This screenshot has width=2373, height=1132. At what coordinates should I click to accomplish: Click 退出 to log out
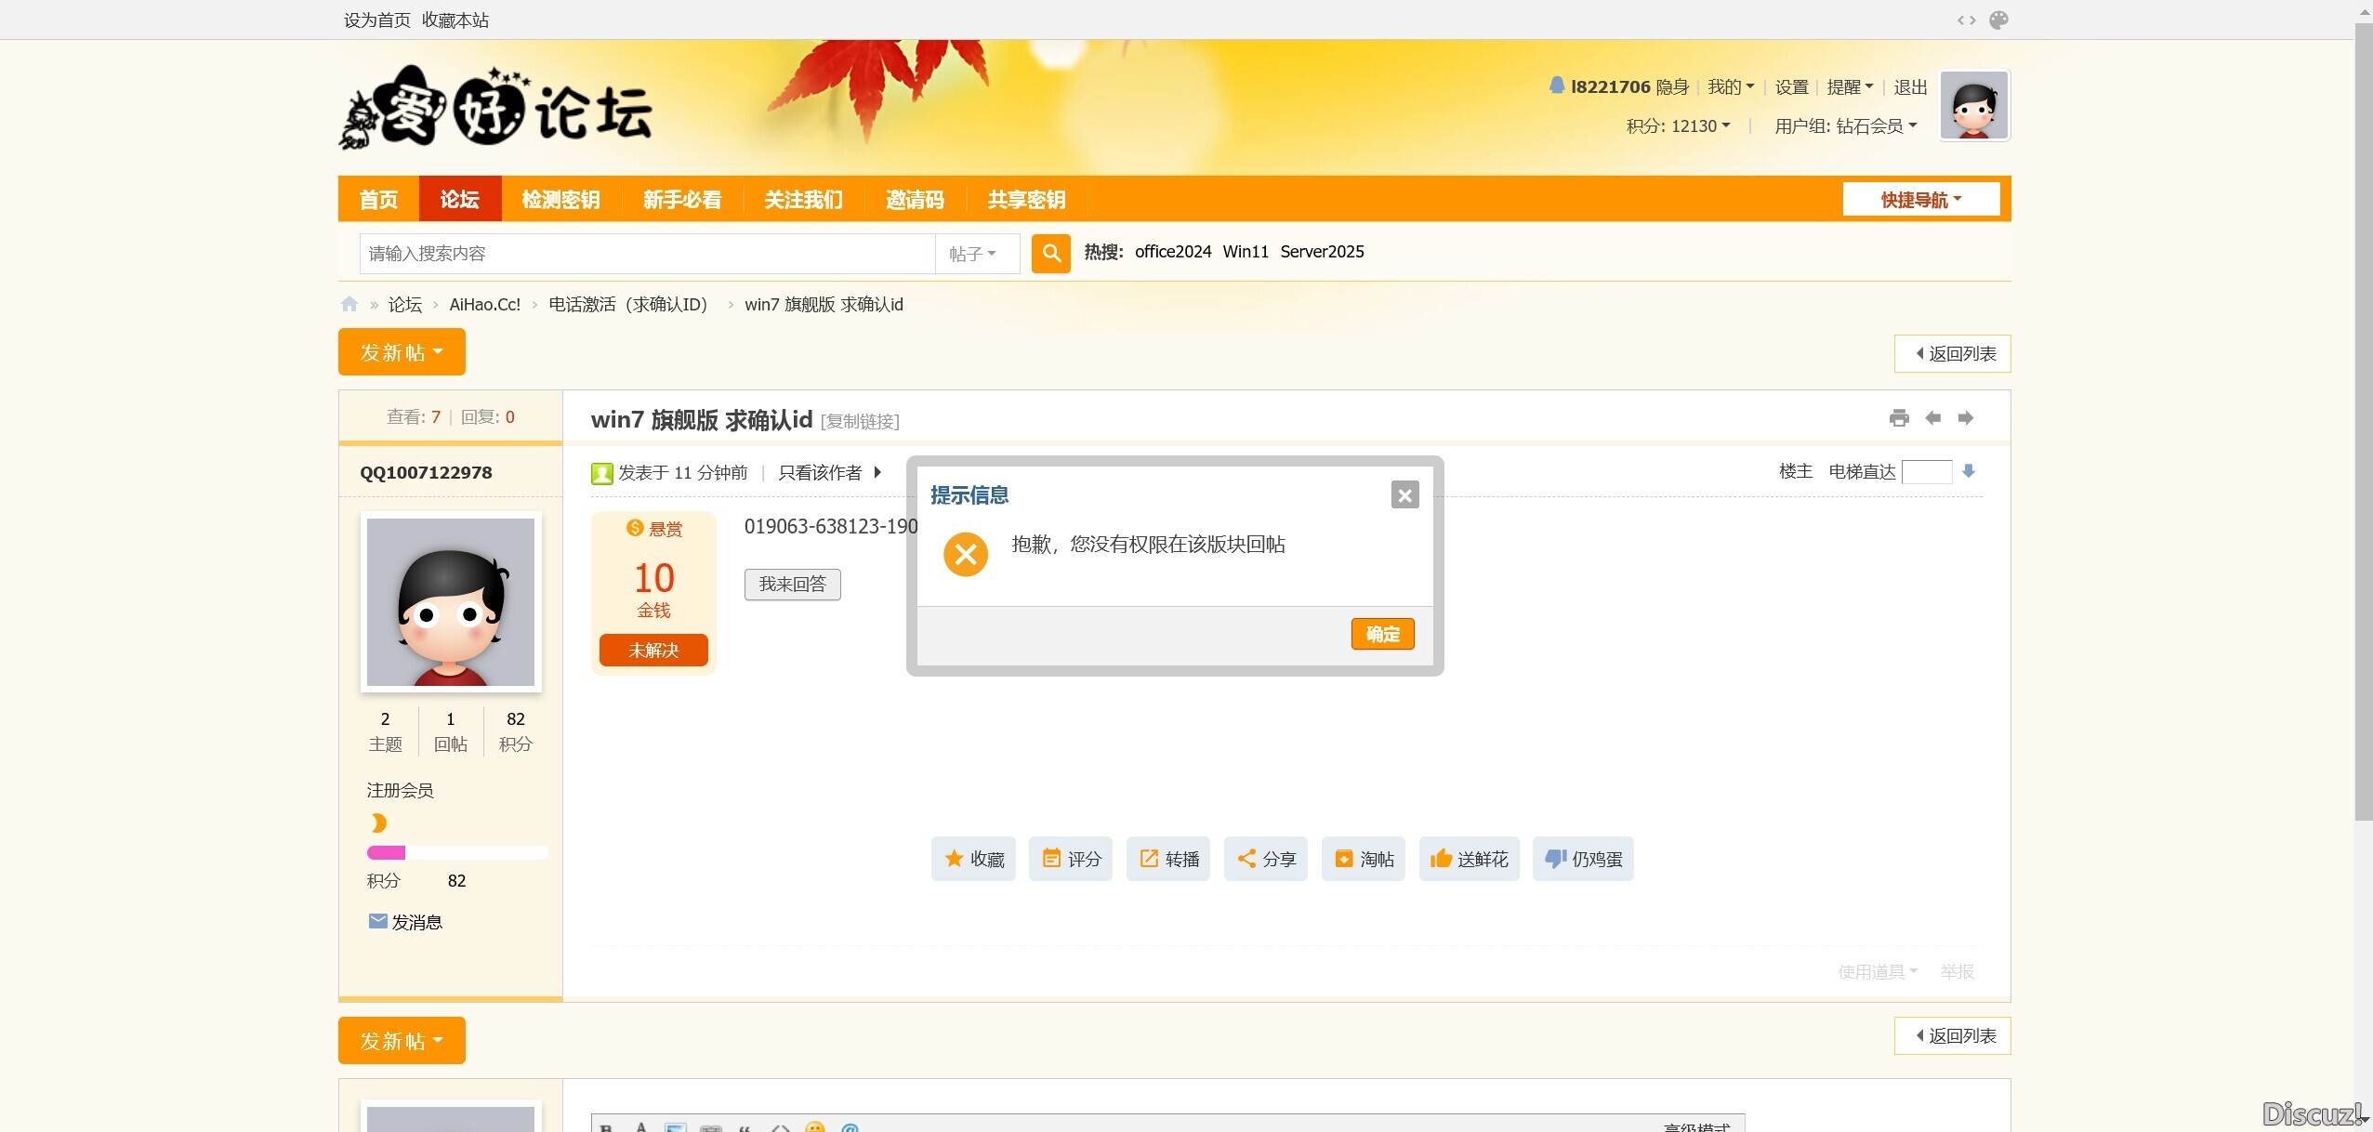1910,87
